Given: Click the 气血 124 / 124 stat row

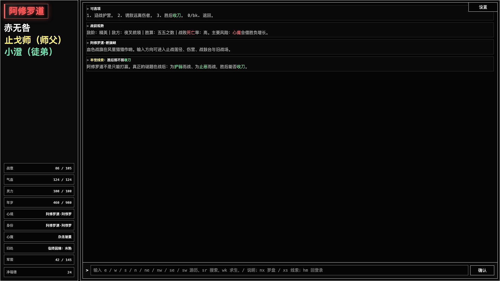Looking at the screenshot, I should pyautogui.click(x=39, y=180).
